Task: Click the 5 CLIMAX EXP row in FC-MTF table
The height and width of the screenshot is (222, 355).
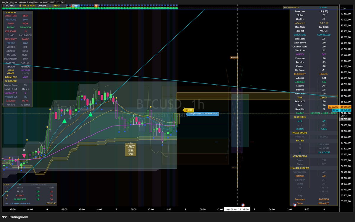Action: tap(31, 199)
